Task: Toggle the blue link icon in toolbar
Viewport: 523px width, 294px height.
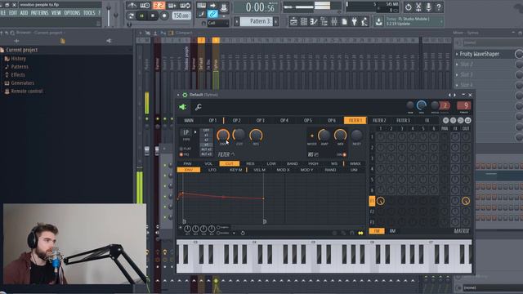Action: [x=212, y=14]
